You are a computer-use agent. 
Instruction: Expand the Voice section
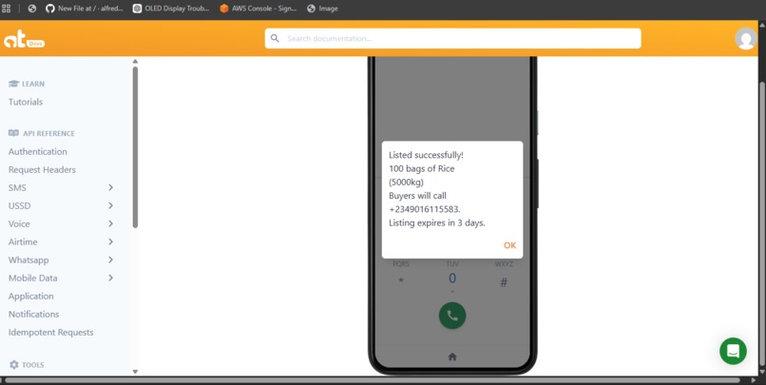pos(110,223)
